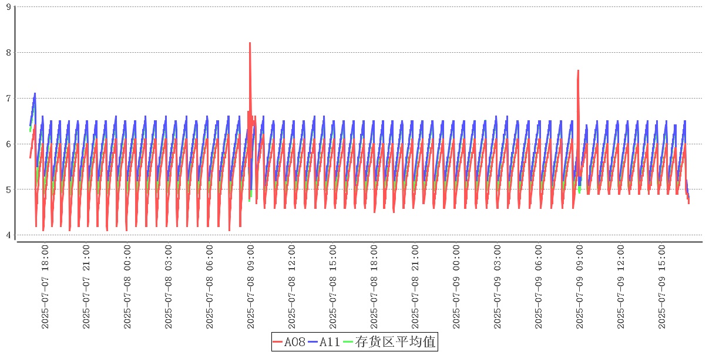Select the 2025-07-08 15:00 time axis label
The height and width of the screenshot is (352, 709).
(x=333, y=287)
